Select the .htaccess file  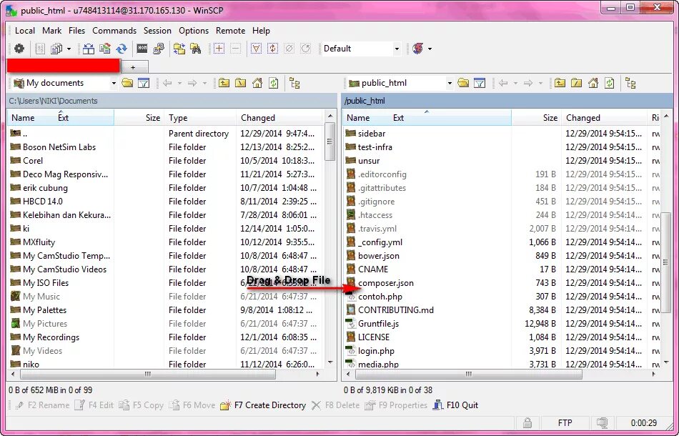click(x=375, y=215)
